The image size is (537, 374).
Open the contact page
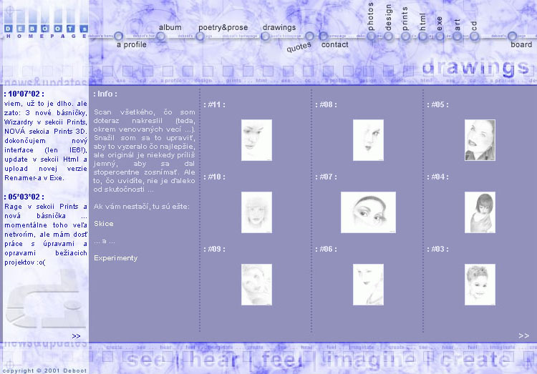(334, 44)
